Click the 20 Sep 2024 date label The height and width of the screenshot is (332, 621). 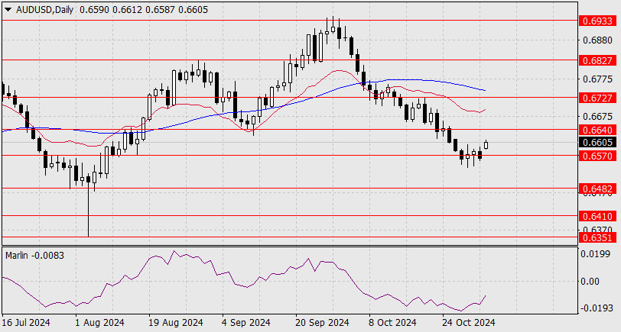[x=322, y=323]
